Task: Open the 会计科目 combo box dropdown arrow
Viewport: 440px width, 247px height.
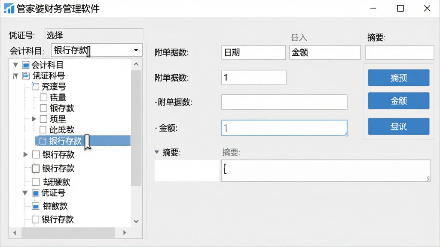Action: (136, 51)
